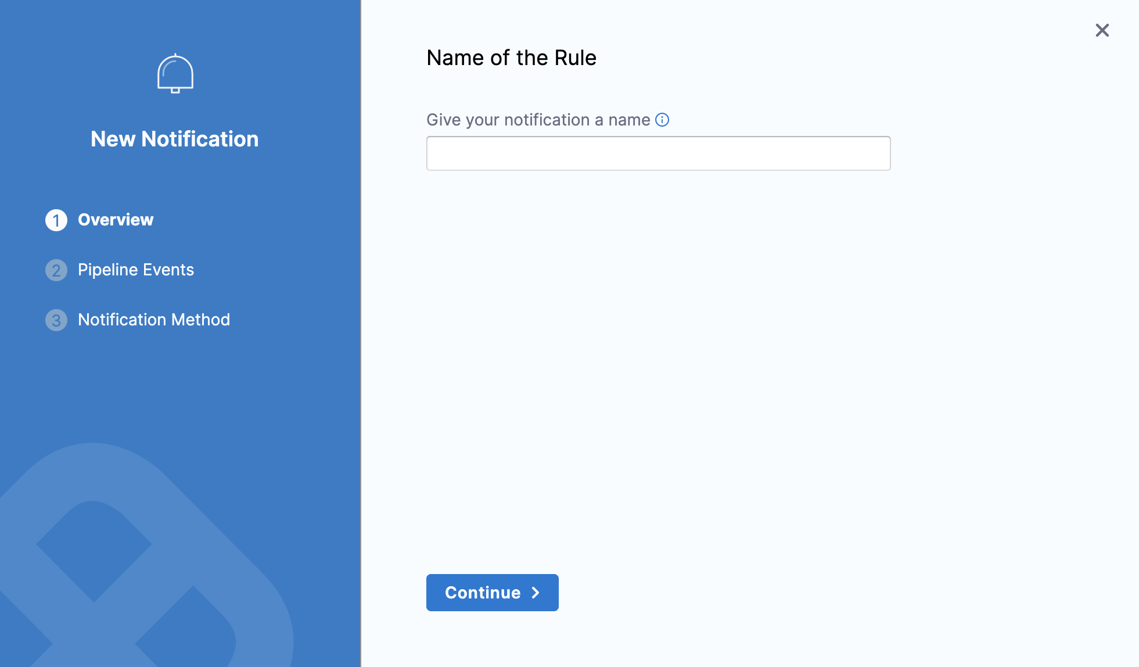Click the 'New Notification' title text
This screenshot has width=1139, height=667.
coord(175,139)
